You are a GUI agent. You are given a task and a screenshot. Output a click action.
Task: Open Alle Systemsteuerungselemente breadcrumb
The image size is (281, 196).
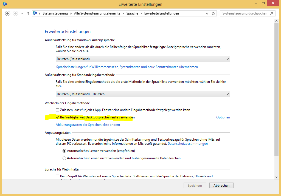click(x=97, y=13)
